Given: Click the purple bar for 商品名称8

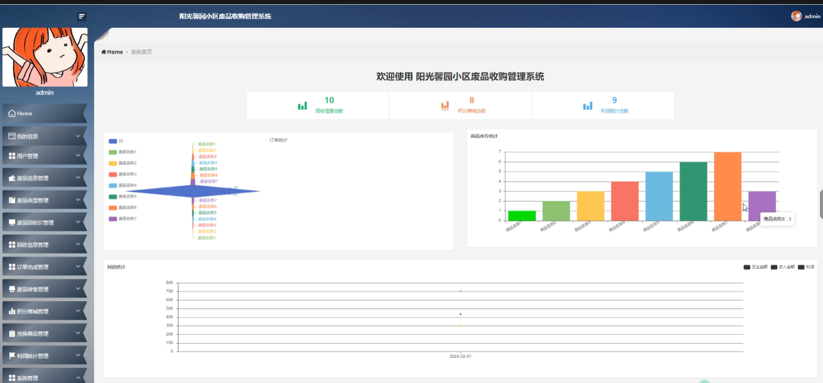Looking at the screenshot, I should pos(762,206).
